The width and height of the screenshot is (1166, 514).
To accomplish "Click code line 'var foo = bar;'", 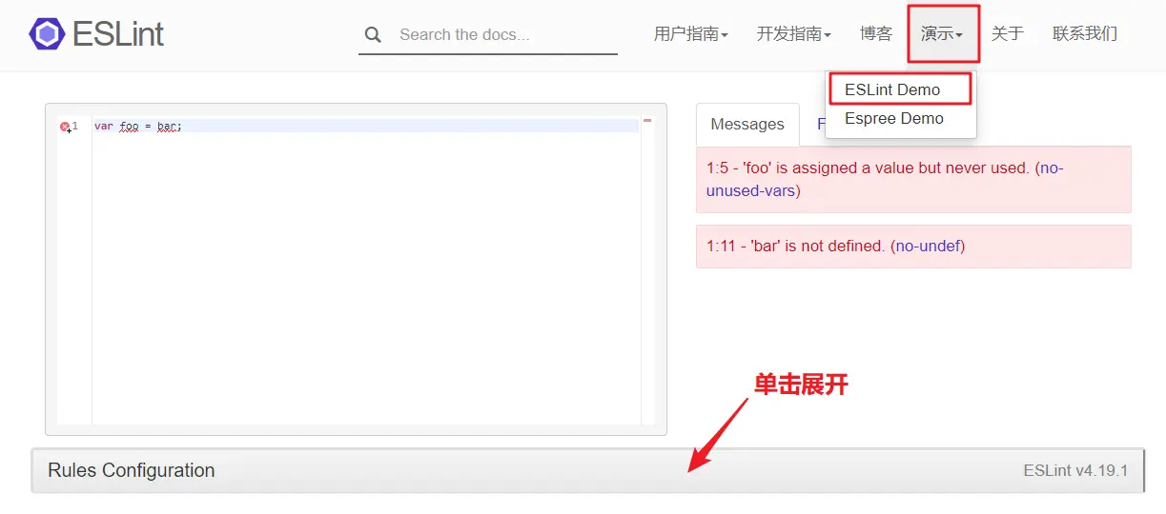I will pyautogui.click(x=138, y=127).
